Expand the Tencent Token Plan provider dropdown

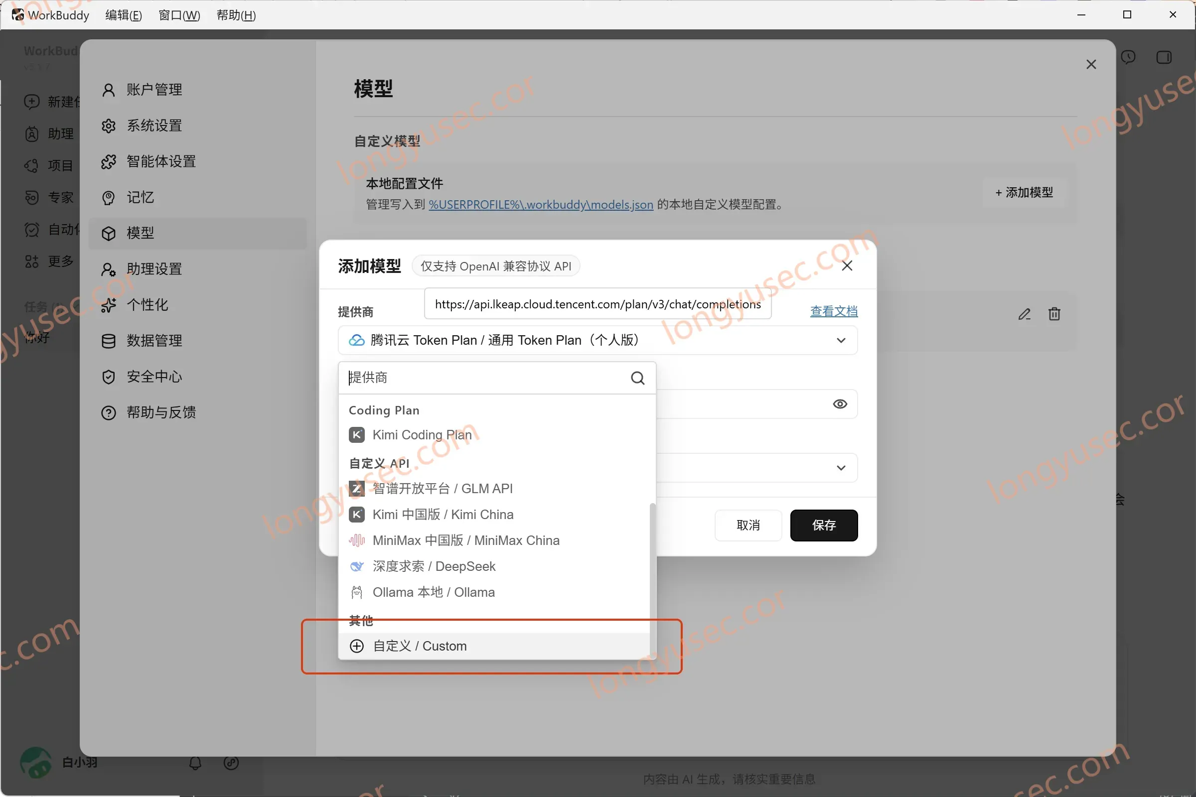[x=598, y=340]
